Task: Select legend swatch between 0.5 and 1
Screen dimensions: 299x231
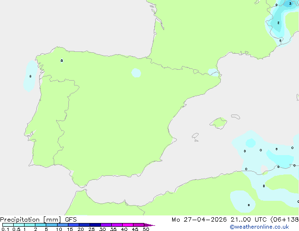Action: 19,225
